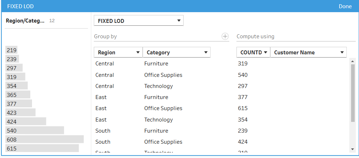Select the 219 value bar
359x158 pixels.
click(x=11, y=50)
